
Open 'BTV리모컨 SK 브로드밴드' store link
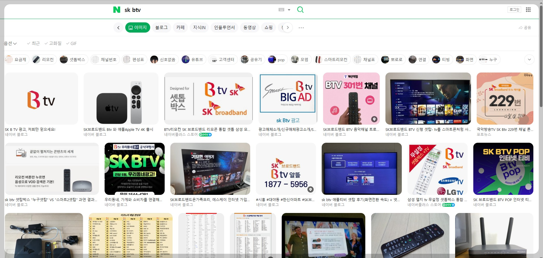point(207,129)
